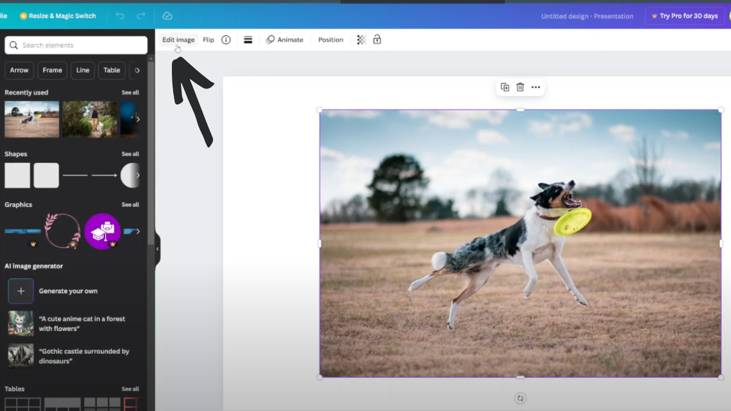
Task: Open the Flip option
Action: coord(208,40)
